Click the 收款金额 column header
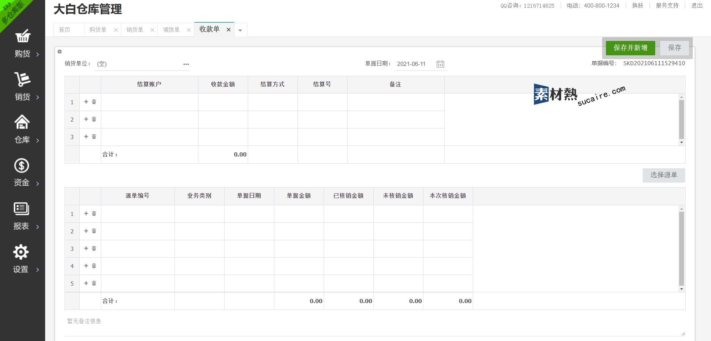The image size is (711, 341). (x=223, y=84)
